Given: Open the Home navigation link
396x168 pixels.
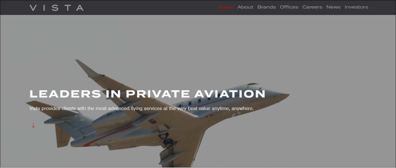Looking at the screenshot, I should (225, 7).
